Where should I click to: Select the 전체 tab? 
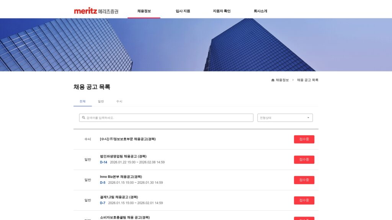pos(83,102)
